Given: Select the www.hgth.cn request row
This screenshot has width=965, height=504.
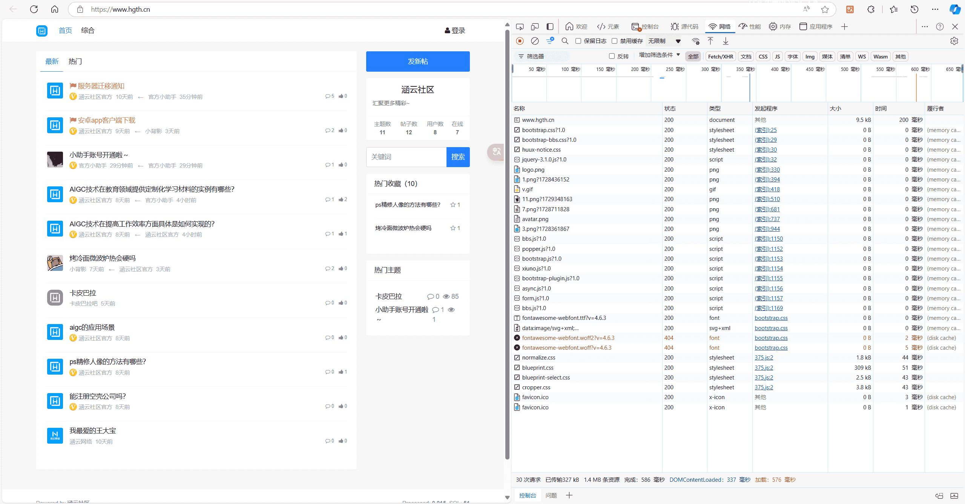Looking at the screenshot, I should [x=737, y=120].
